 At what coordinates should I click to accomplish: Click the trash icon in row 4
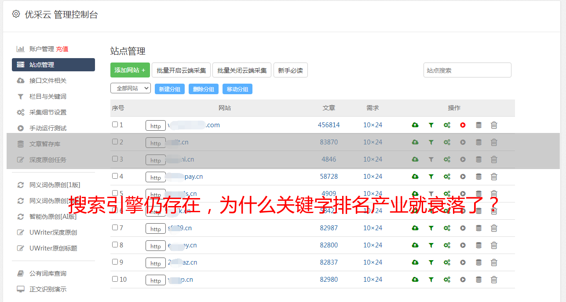(494, 177)
